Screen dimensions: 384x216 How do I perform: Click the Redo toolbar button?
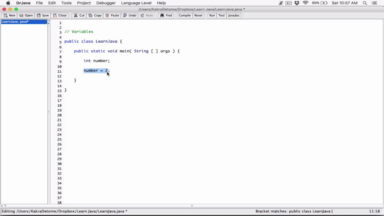pos(147,15)
